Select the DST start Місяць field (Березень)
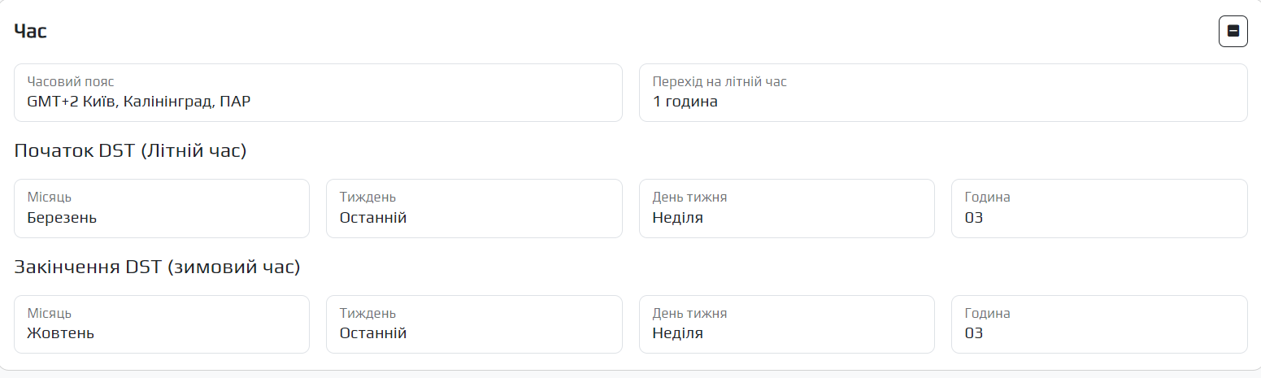This screenshot has width=1261, height=378. click(x=162, y=208)
